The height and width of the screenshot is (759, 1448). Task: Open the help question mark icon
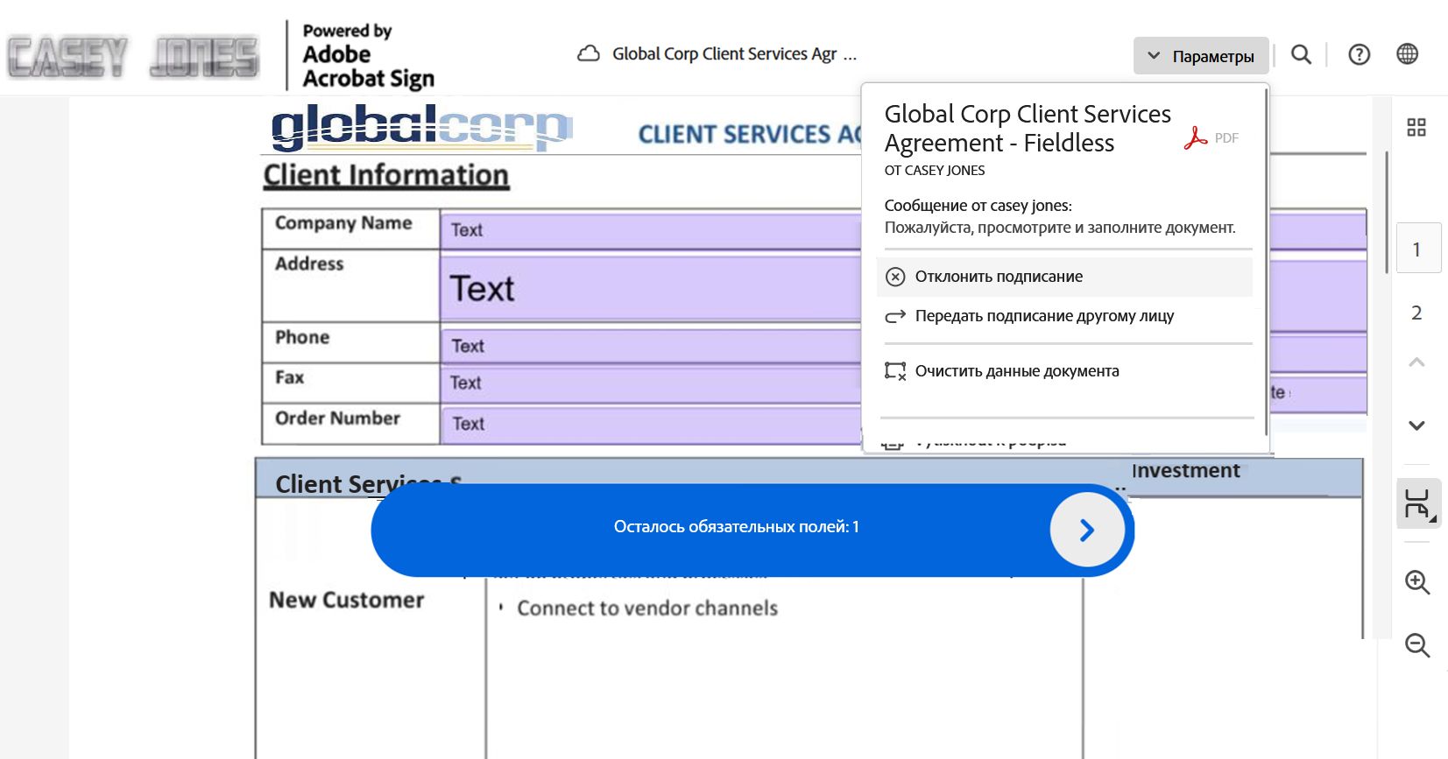click(x=1359, y=54)
